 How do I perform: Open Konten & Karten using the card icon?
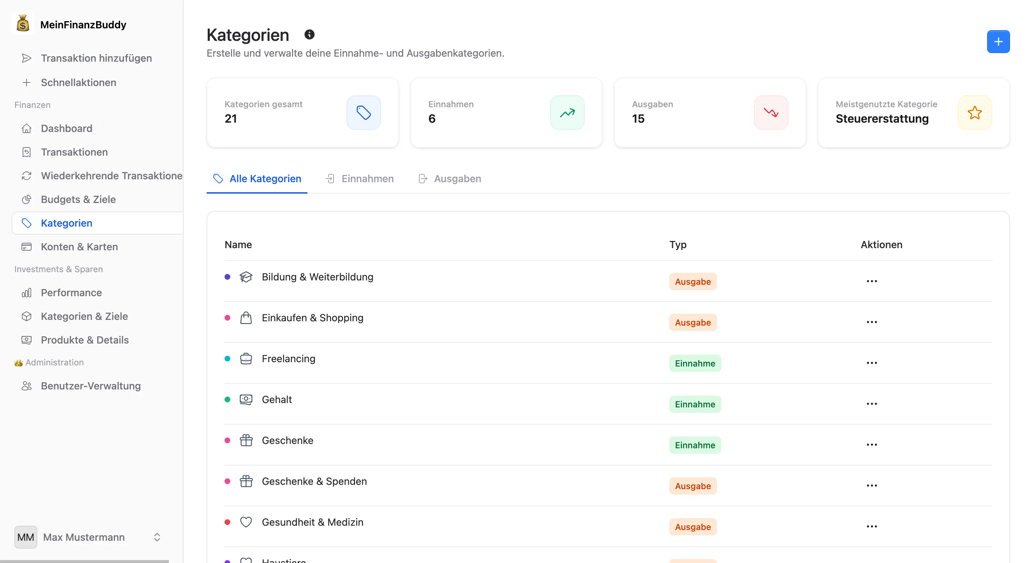27,247
